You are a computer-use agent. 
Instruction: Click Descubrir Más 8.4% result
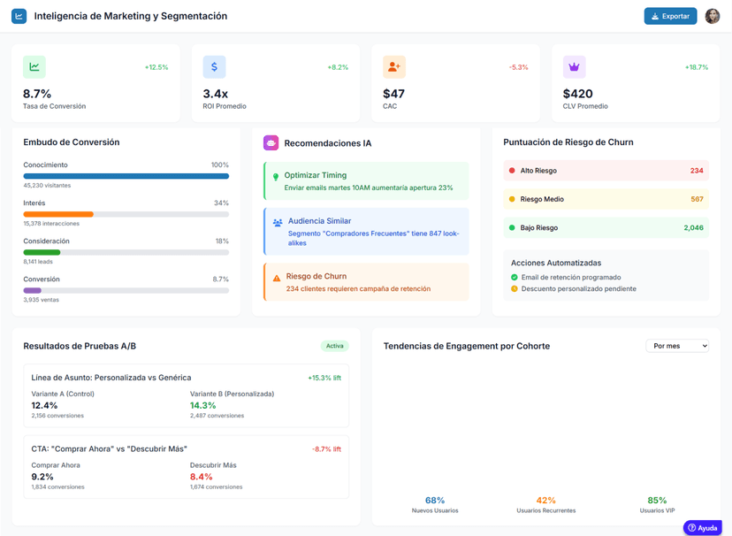point(202,477)
